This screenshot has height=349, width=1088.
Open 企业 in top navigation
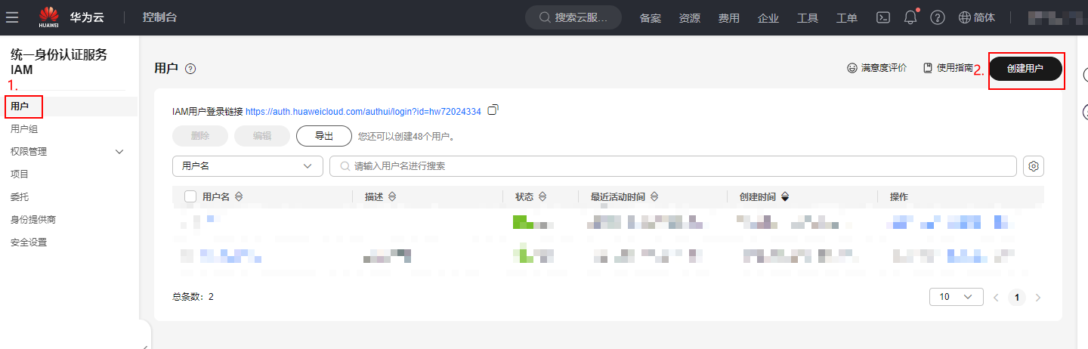[x=768, y=18]
